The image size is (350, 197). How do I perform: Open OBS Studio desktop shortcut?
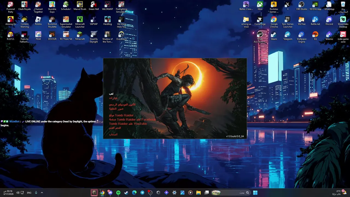302,6
